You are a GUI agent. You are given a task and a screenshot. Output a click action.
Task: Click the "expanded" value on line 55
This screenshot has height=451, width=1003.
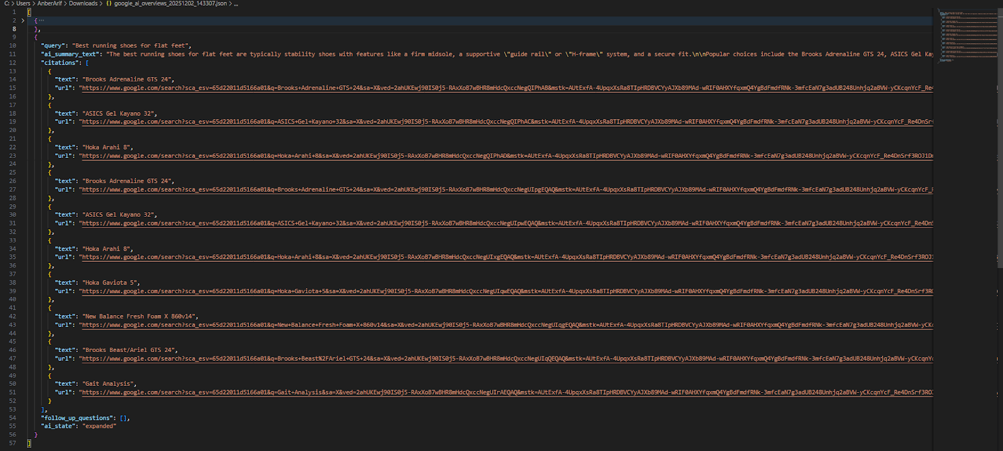(x=100, y=426)
